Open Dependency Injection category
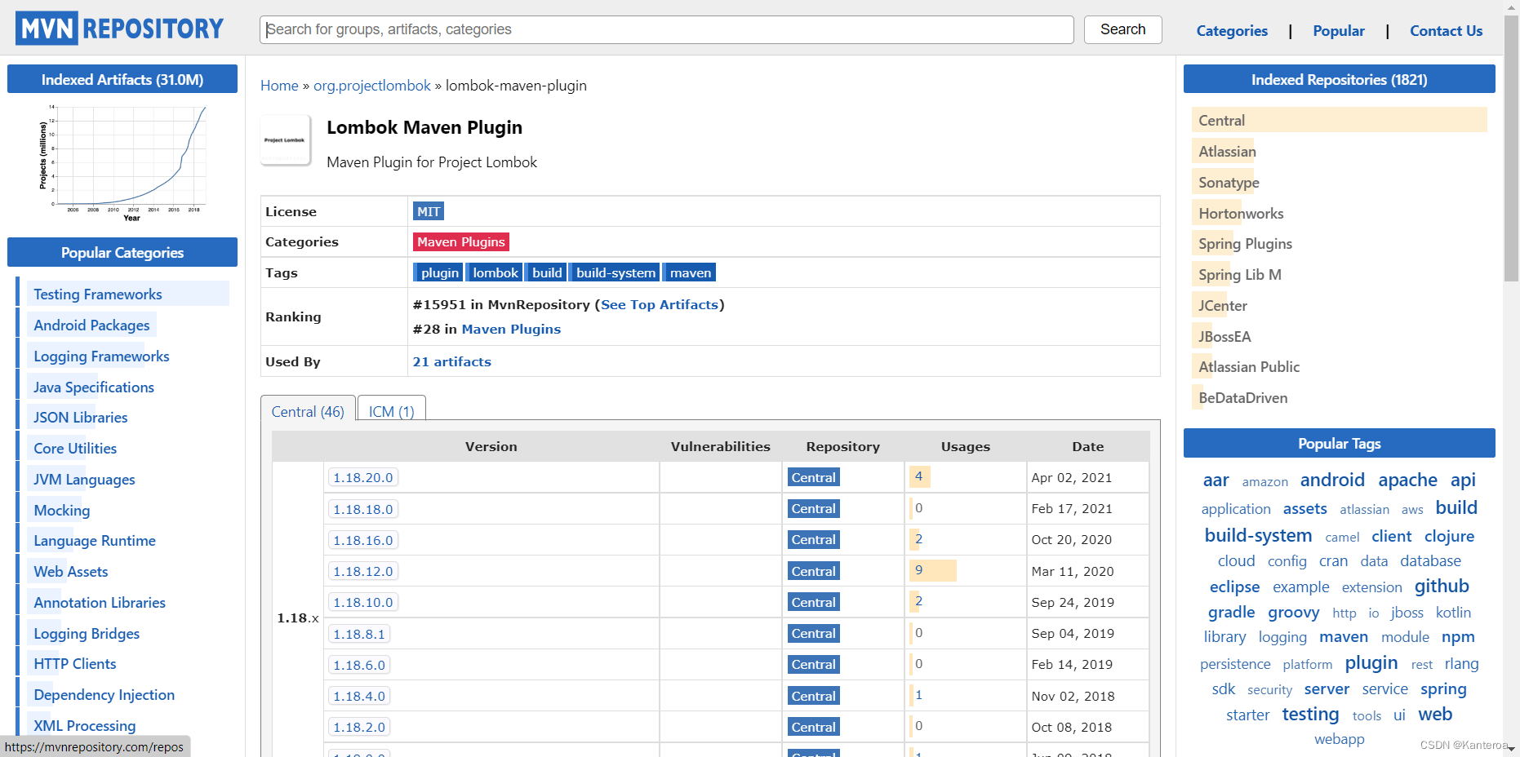Image resolution: width=1520 pixels, height=757 pixels. pyautogui.click(x=104, y=695)
